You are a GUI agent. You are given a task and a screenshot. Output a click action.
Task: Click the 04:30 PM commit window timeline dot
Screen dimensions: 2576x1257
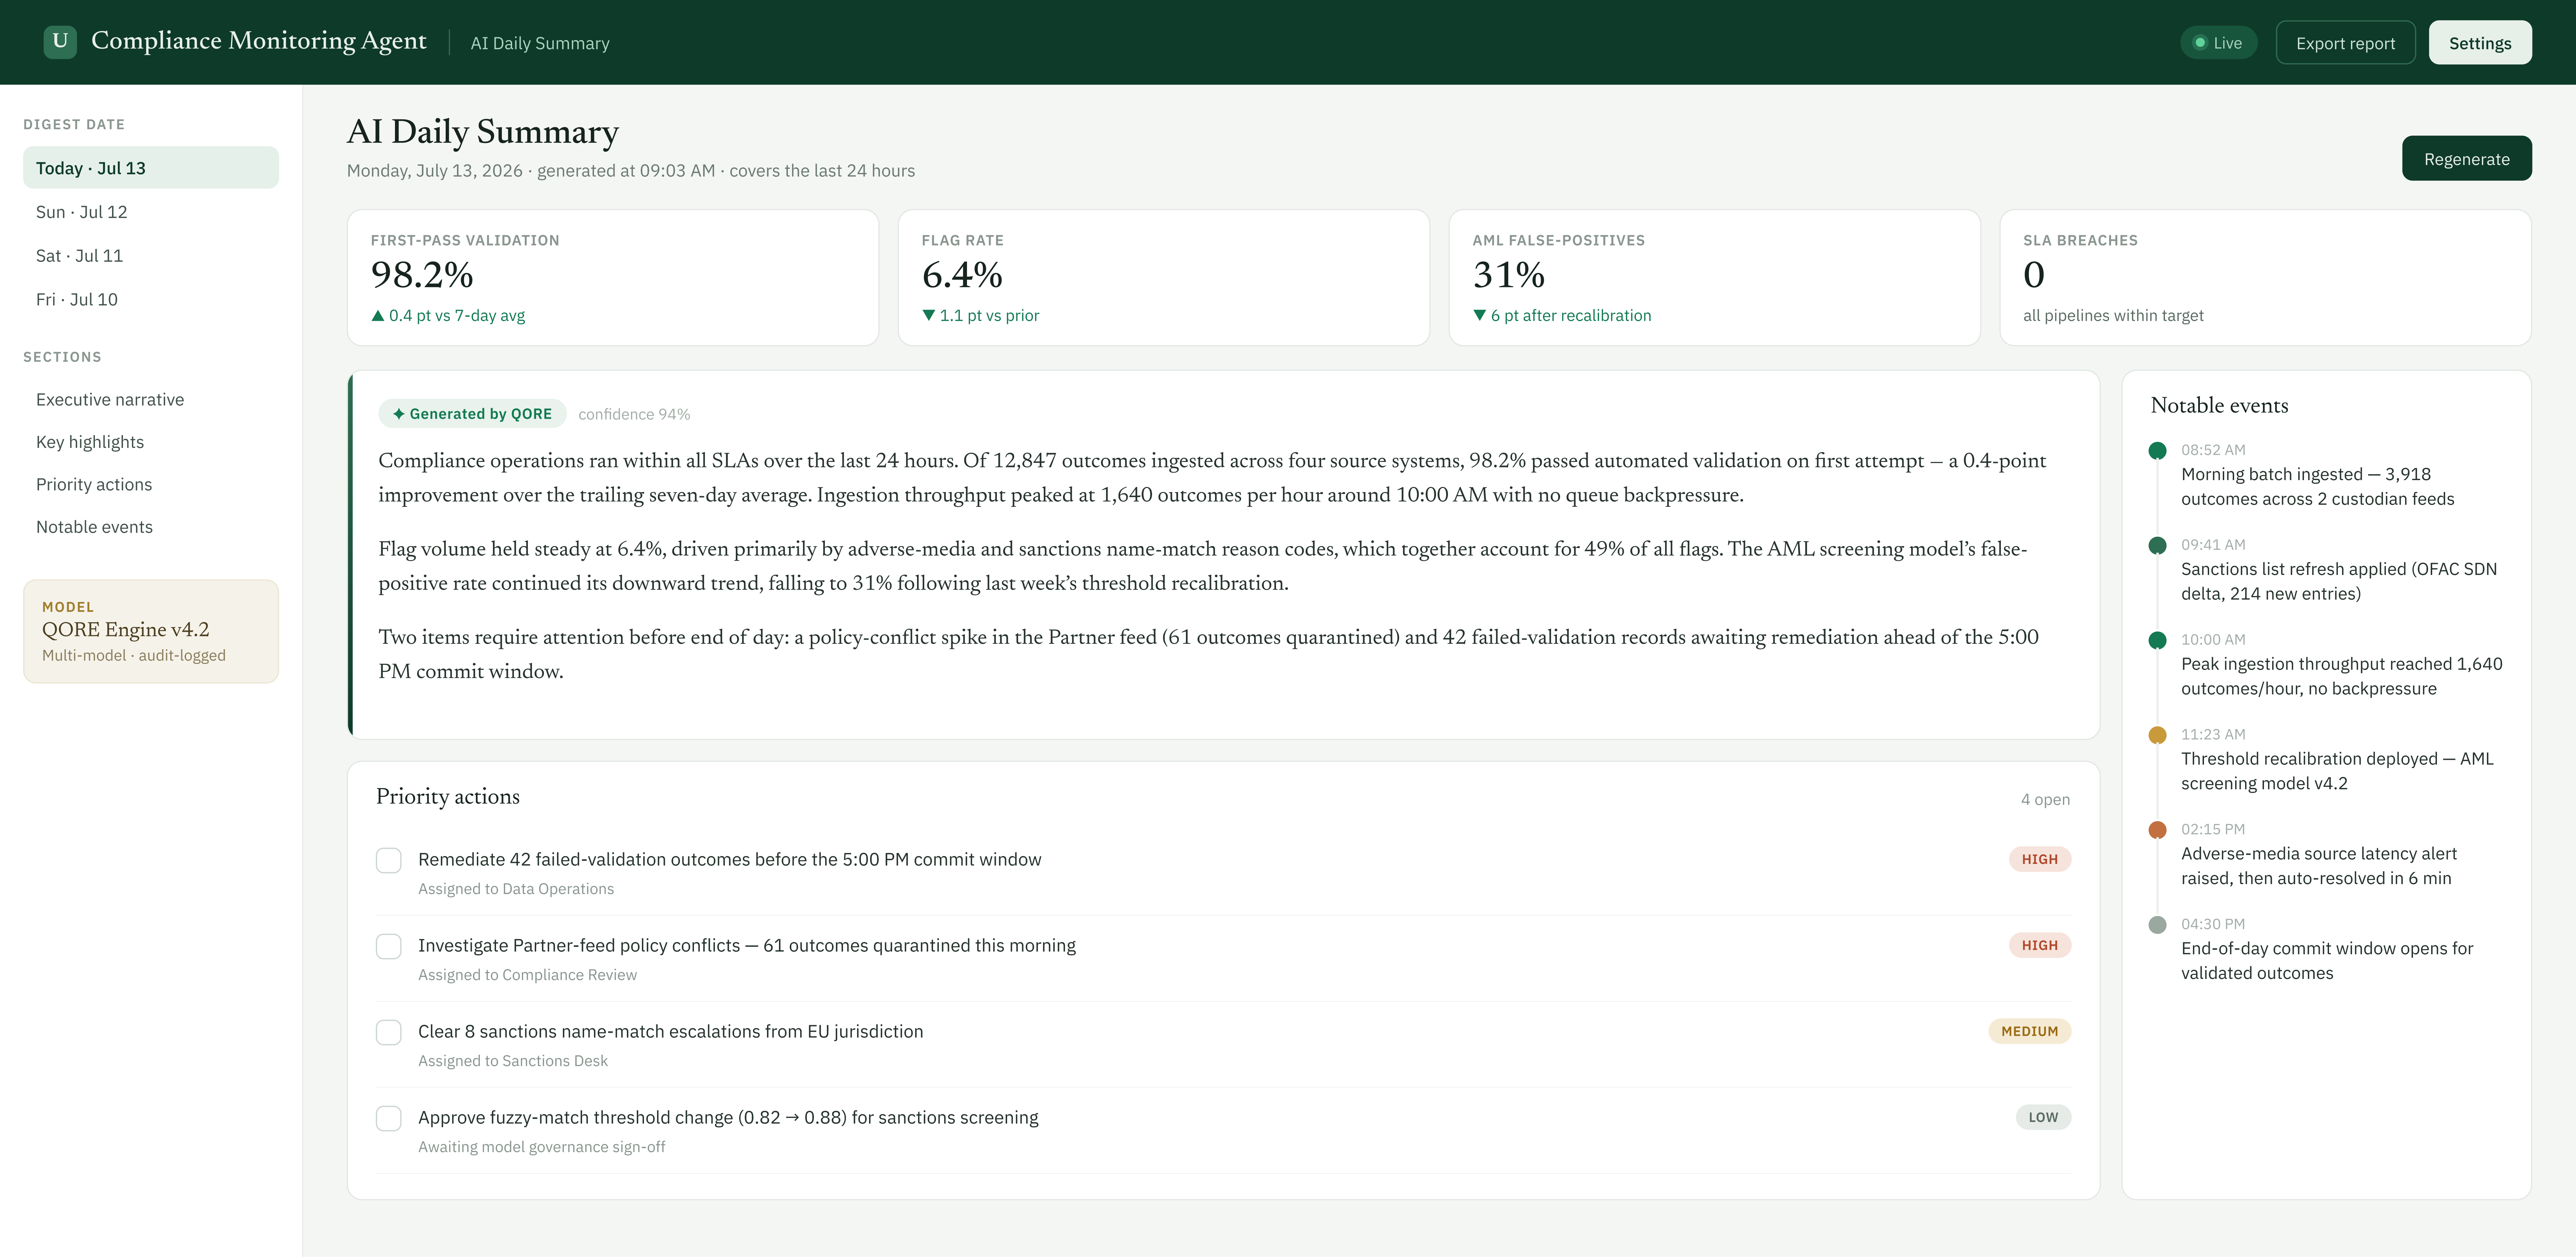2158,925
